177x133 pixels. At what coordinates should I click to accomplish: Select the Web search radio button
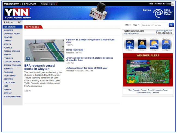pos(139,25)
